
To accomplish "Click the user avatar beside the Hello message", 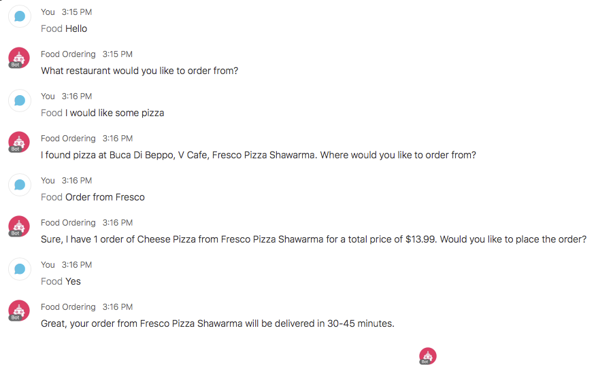I will tap(20, 16).
